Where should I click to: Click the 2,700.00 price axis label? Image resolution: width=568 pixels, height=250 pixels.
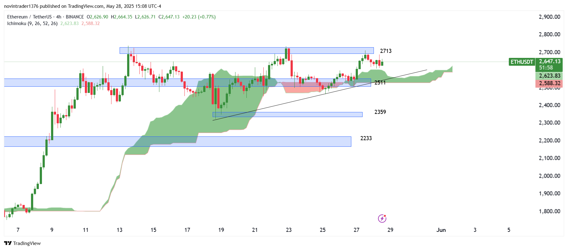click(x=549, y=52)
